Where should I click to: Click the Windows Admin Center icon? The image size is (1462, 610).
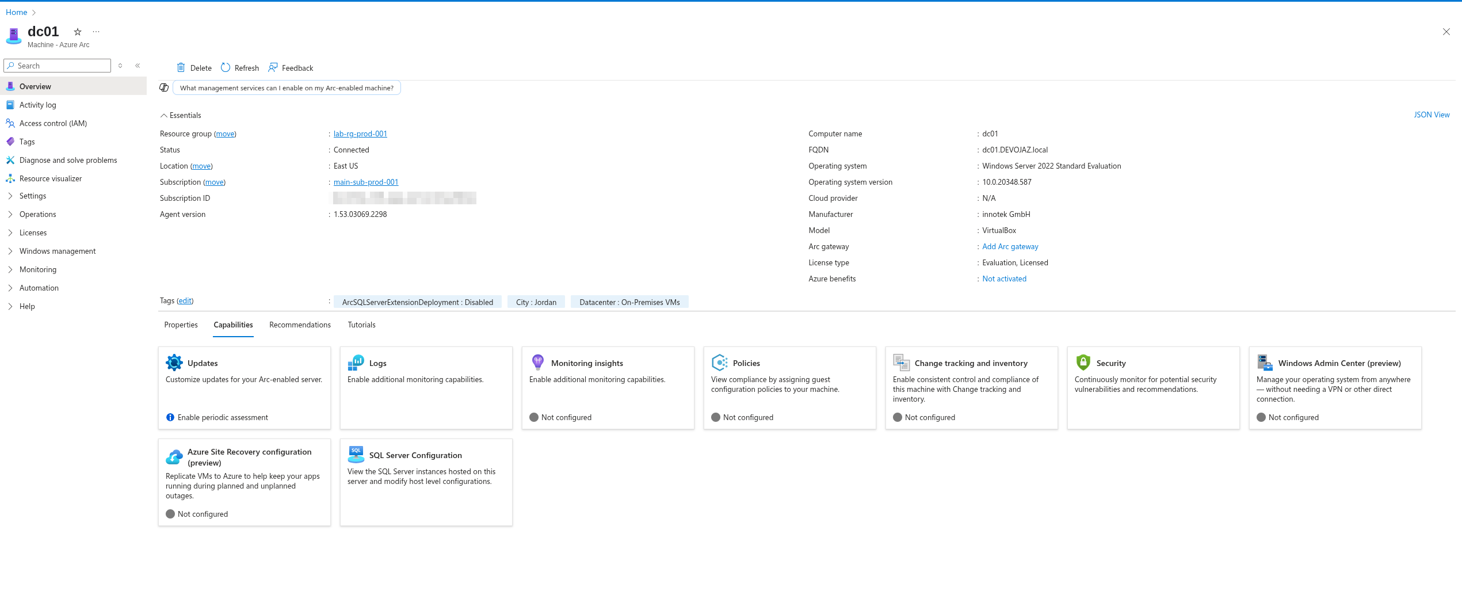click(x=1265, y=363)
